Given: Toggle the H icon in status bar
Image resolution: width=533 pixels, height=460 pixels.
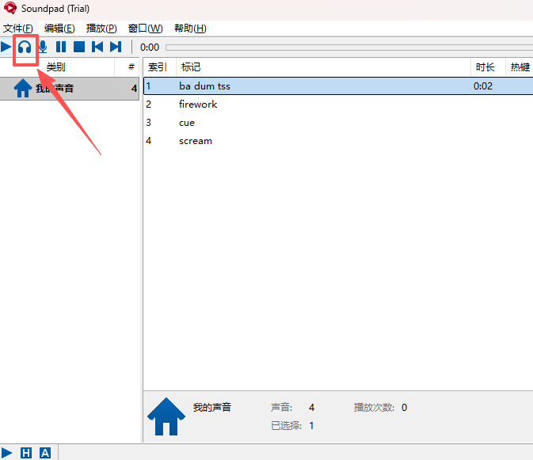Looking at the screenshot, I should point(26,453).
